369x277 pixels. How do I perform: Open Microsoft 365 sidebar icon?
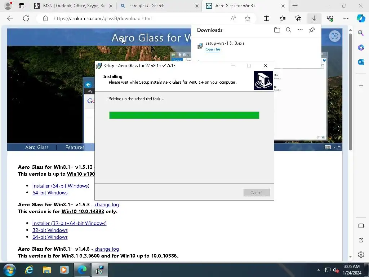(361, 47)
